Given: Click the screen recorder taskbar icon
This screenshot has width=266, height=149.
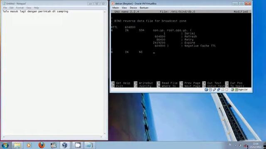Looking at the screenshot, I should click(78, 145).
